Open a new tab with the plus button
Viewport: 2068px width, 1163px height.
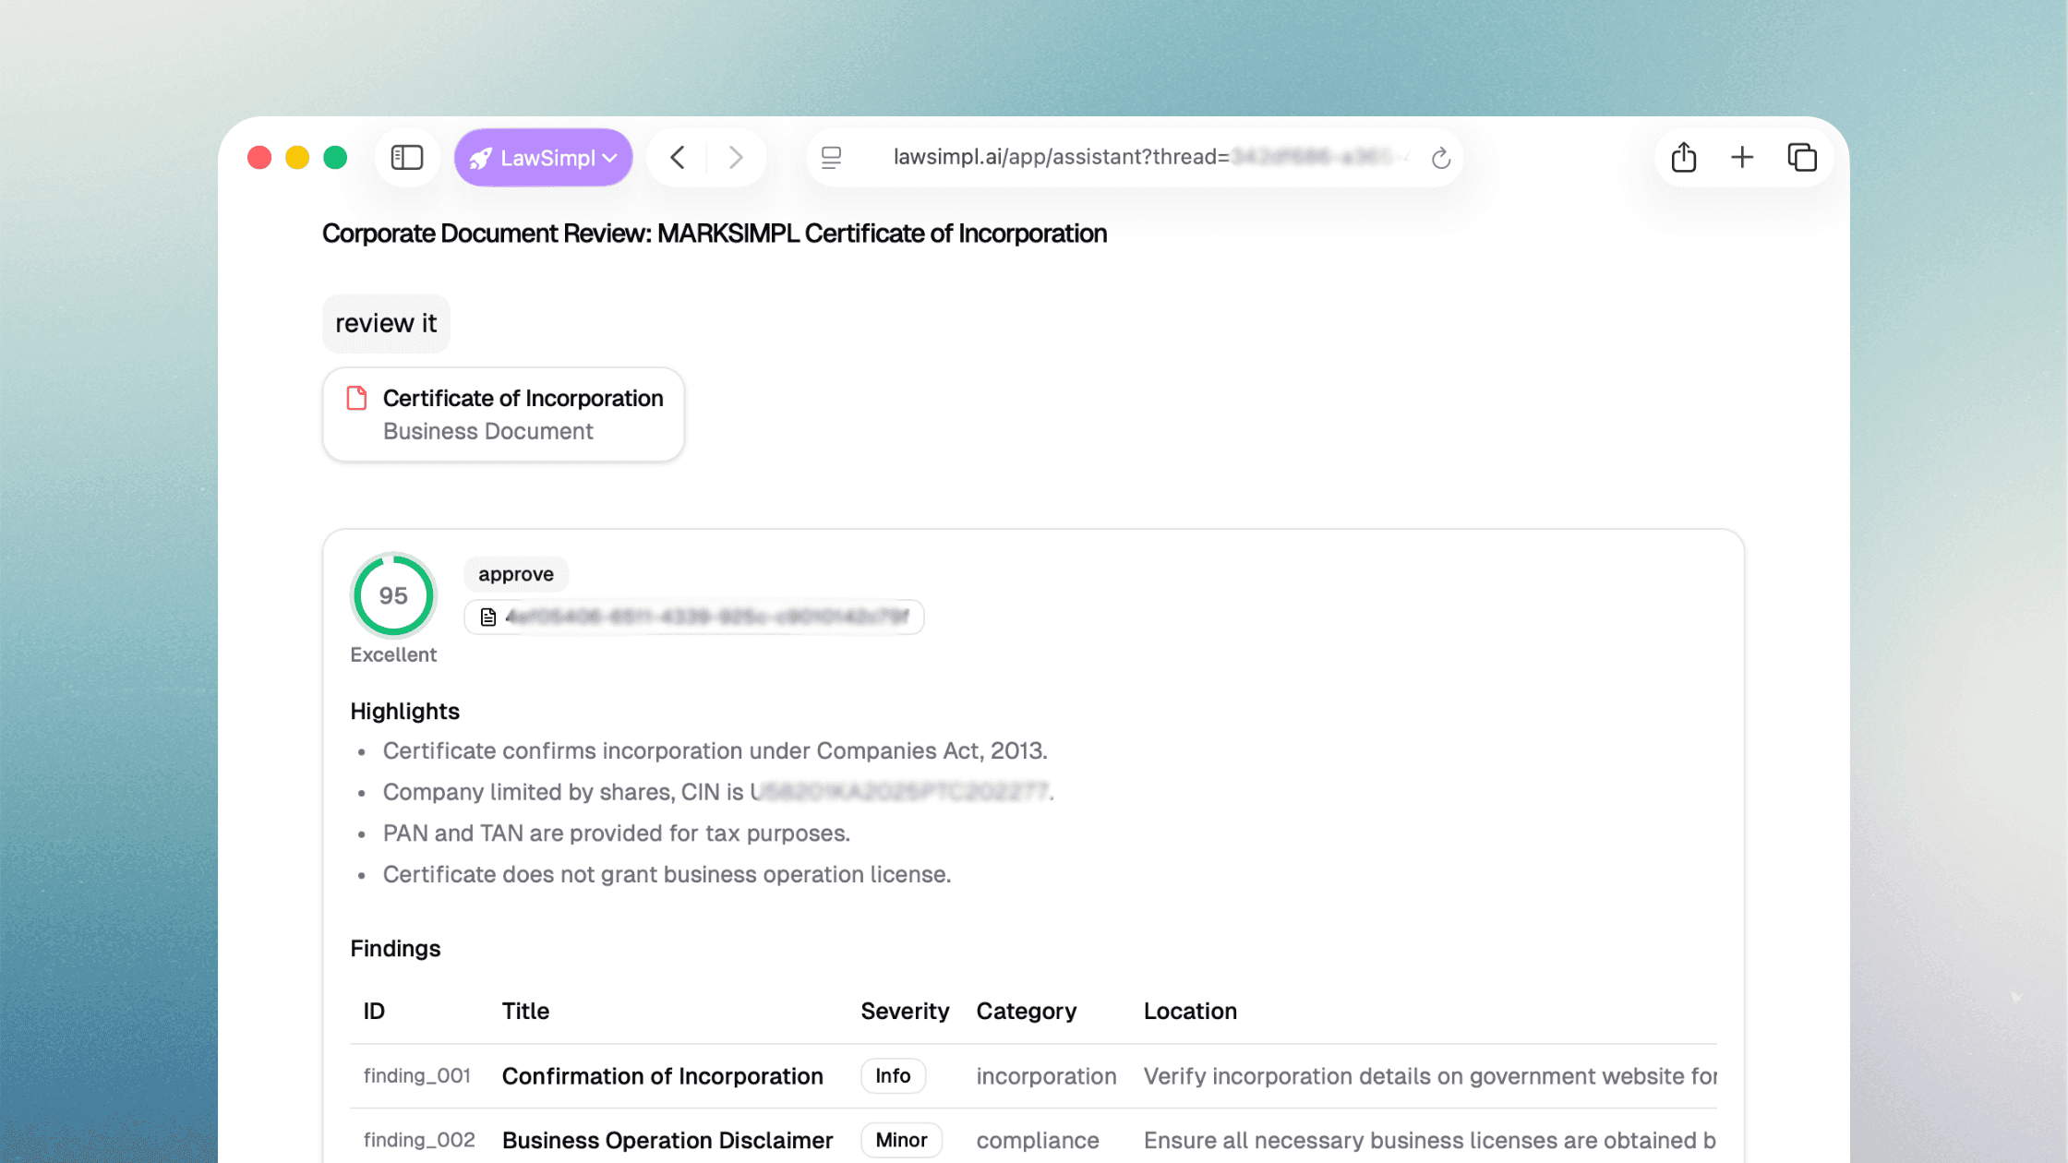coord(1741,157)
